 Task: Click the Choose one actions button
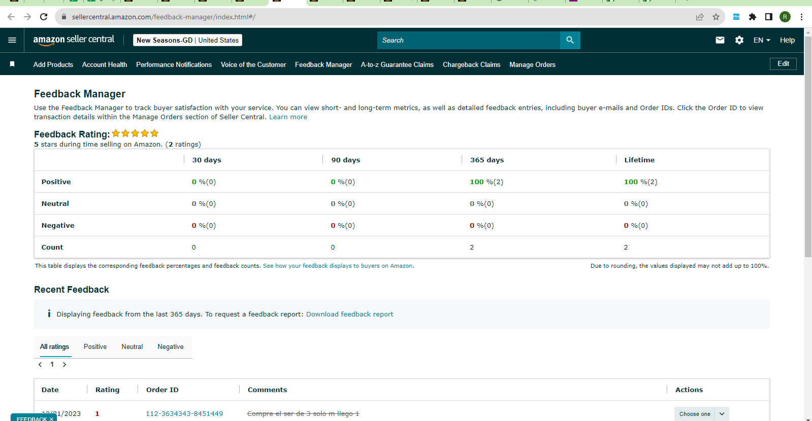pos(695,414)
